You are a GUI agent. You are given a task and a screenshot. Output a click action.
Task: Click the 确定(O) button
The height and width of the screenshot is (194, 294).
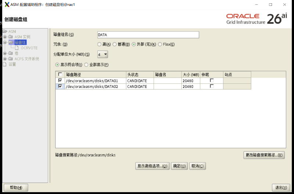(x=179, y=166)
